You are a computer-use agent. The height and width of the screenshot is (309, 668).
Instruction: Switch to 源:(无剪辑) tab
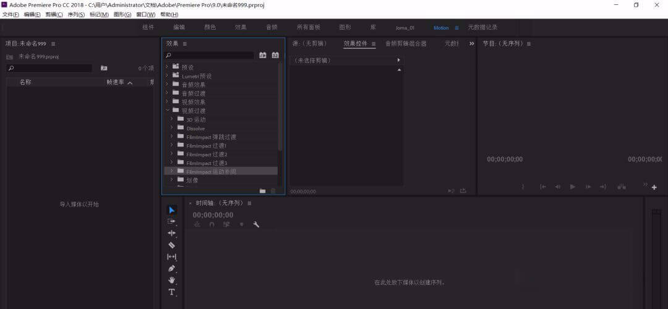[x=310, y=43]
